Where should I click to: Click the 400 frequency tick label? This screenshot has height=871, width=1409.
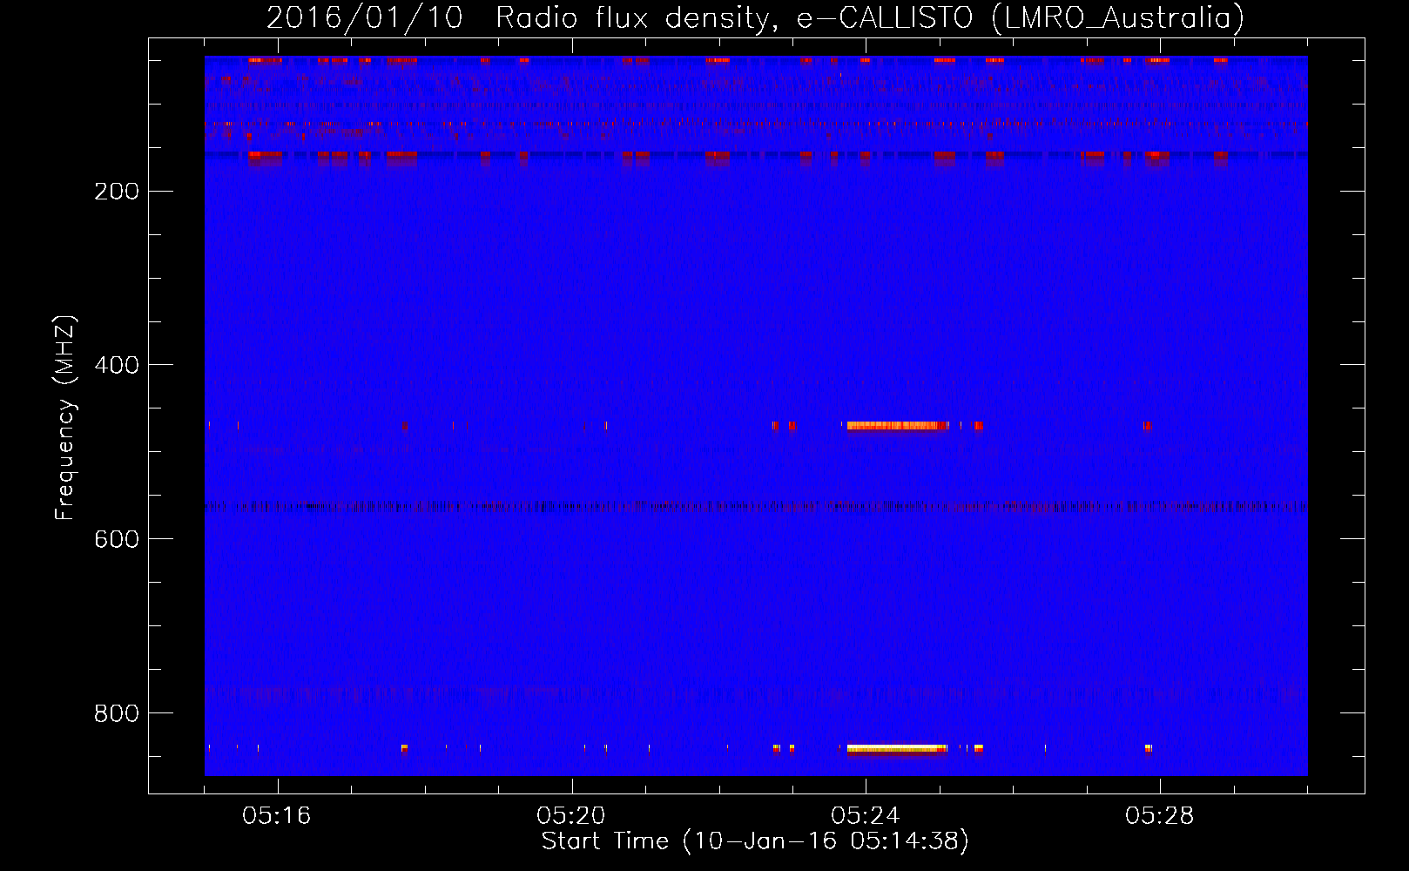click(x=117, y=365)
